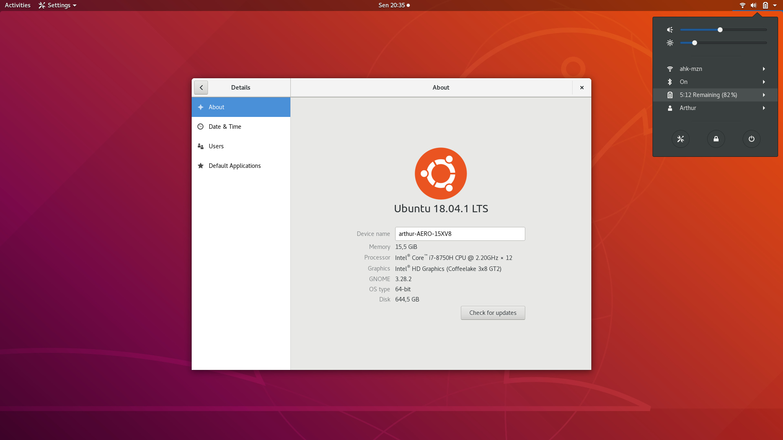Click the clock Sen 20:35 in top bar
Viewport: 783px width, 440px height.
[x=394, y=5]
